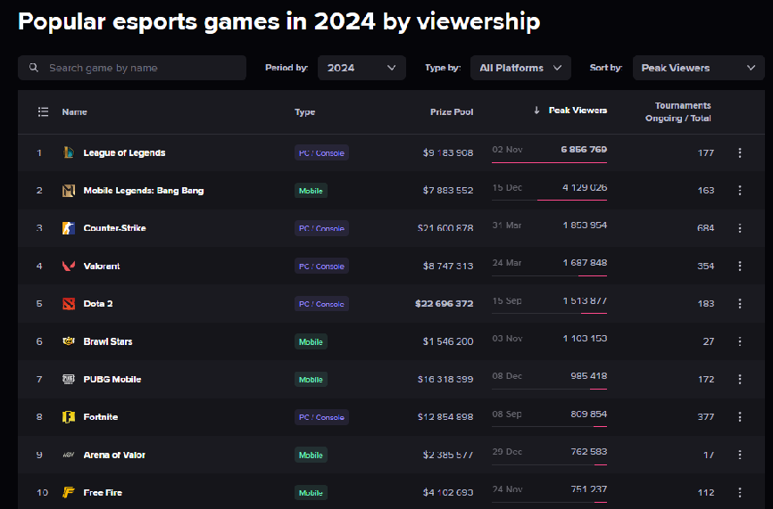This screenshot has height=509, width=773.
Task: Click PC / Console tag in Counter-Strike row
Action: (x=321, y=228)
